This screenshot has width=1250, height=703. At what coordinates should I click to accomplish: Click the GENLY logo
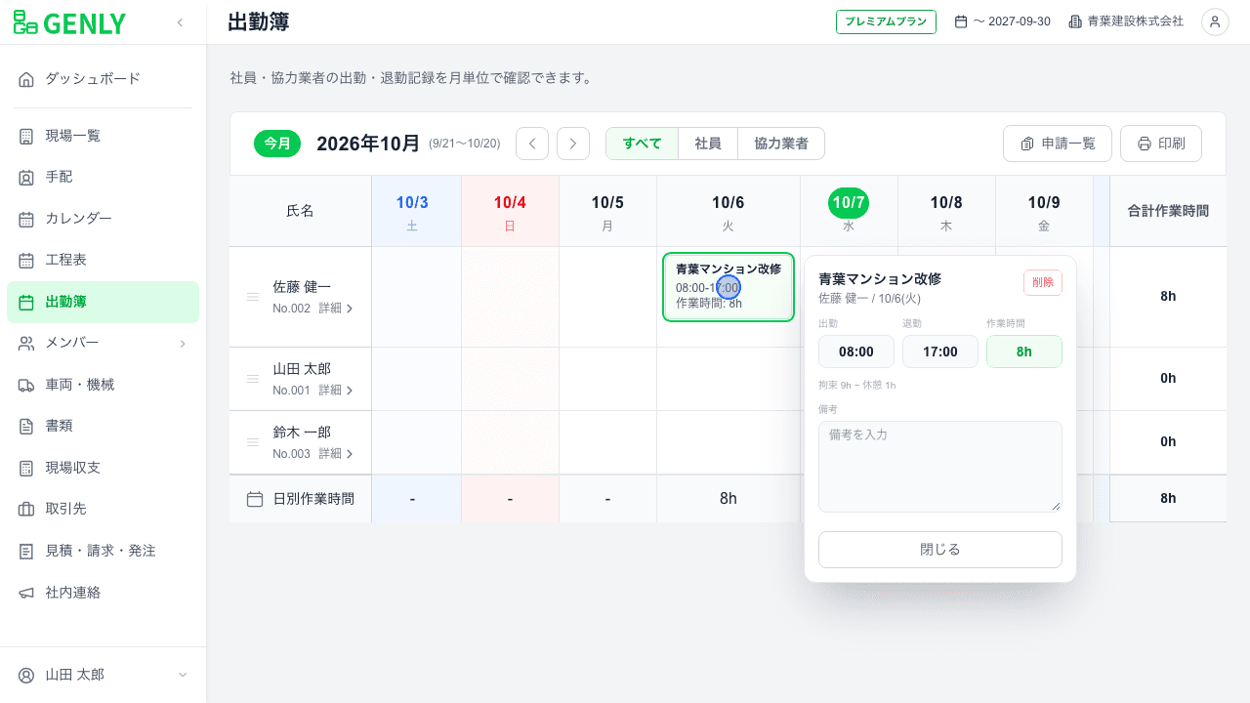[x=69, y=22]
